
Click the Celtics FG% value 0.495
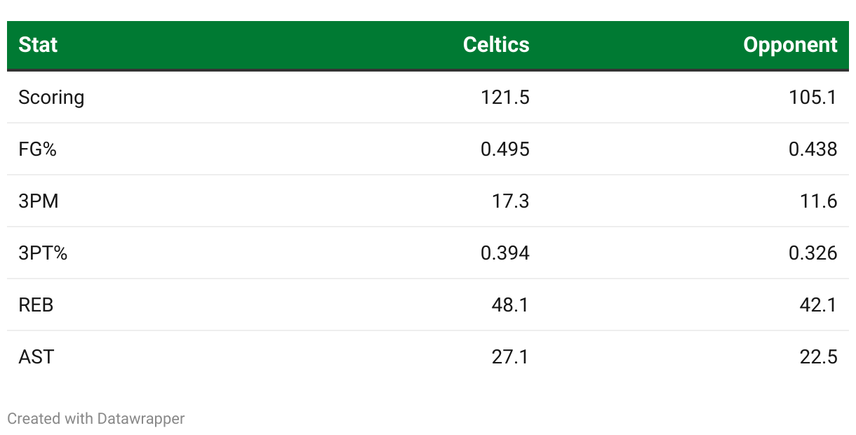(504, 149)
